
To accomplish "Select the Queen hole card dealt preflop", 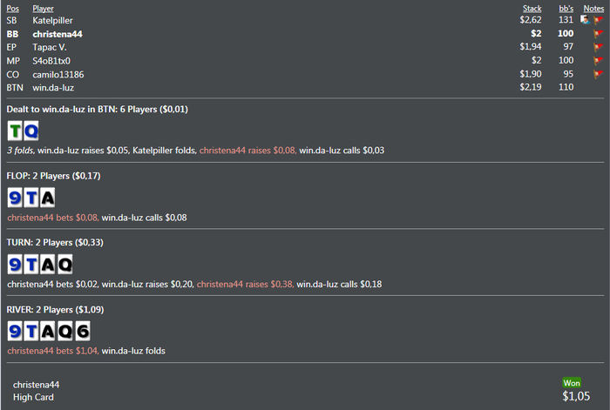I will (30, 131).
